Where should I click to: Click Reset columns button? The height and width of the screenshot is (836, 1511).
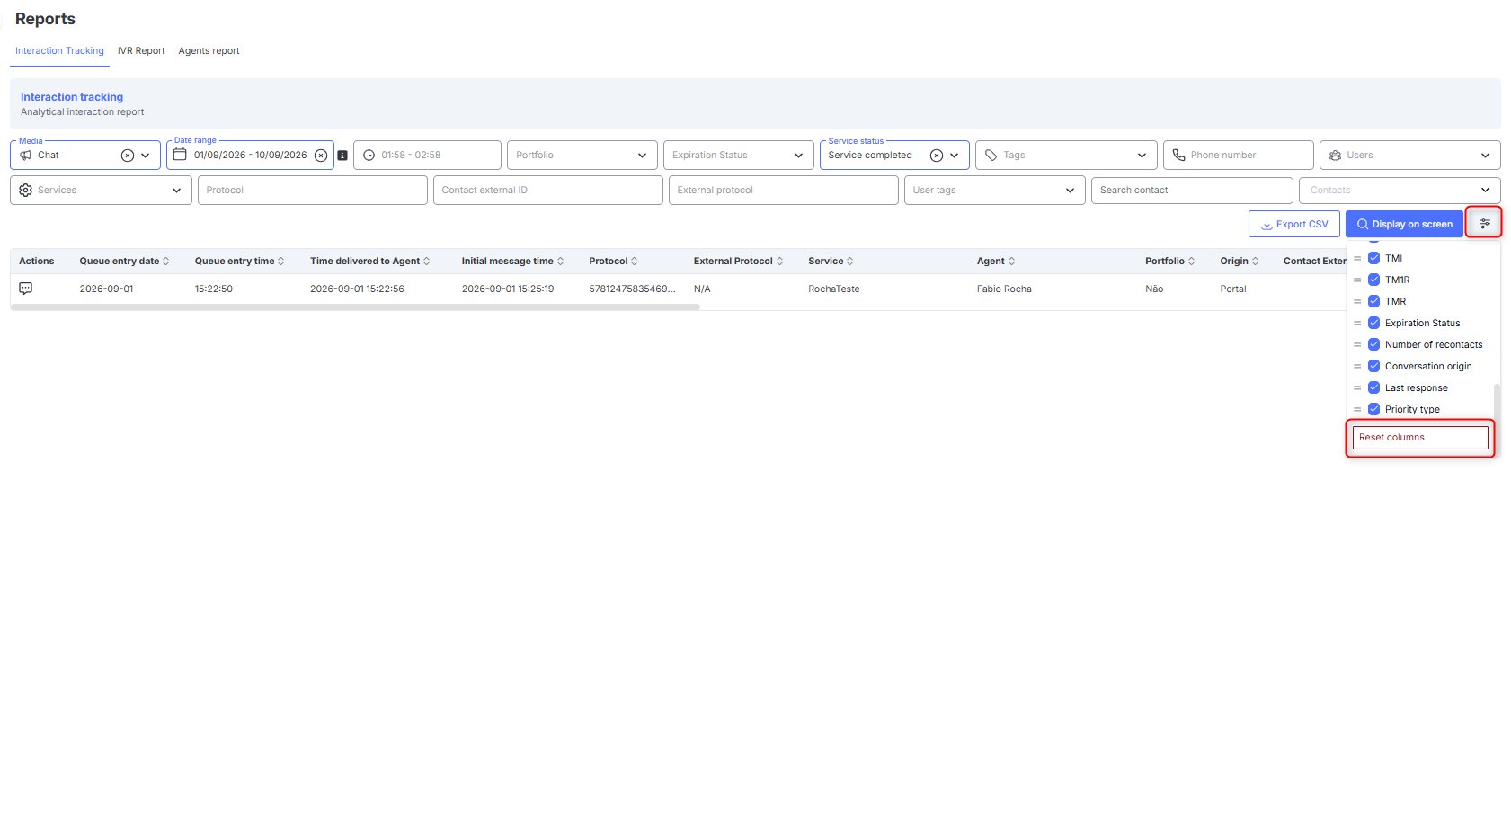[x=1420, y=438]
